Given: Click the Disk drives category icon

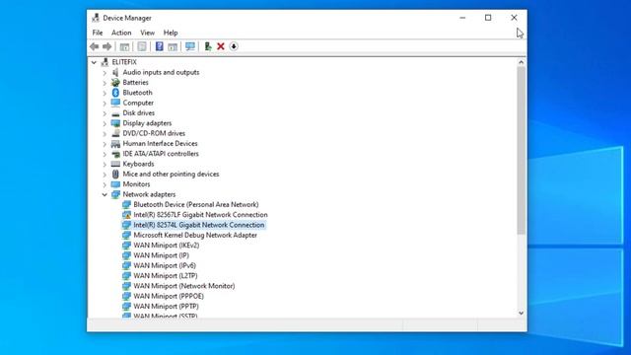Looking at the screenshot, I should coord(115,113).
